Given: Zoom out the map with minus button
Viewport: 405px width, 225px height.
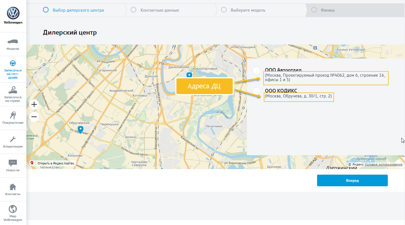Looking at the screenshot, I should (34, 117).
